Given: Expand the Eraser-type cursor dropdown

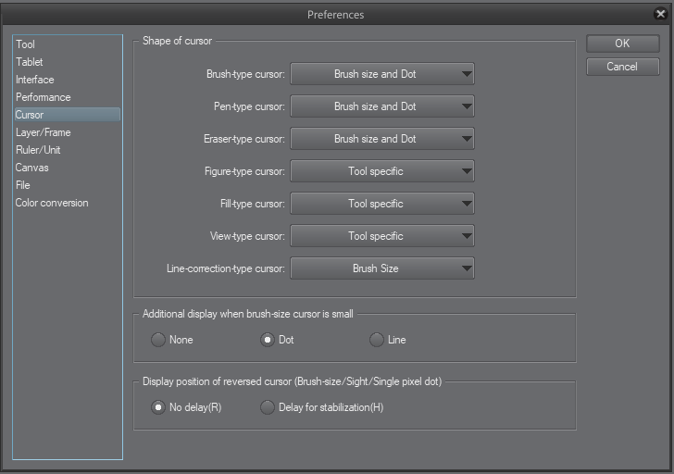Looking at the screenshot, I should coord(382,139).
